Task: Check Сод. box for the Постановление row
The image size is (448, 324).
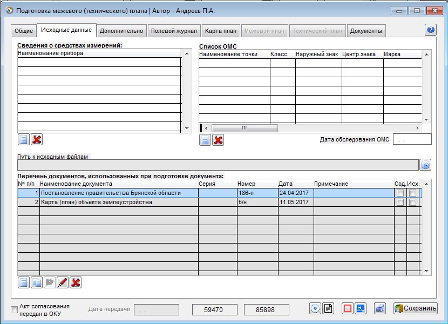Action: tap(401, 193)
